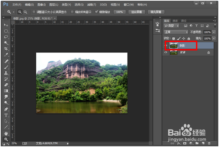Filter layers by smart objects icon

[x=208, y=25]
